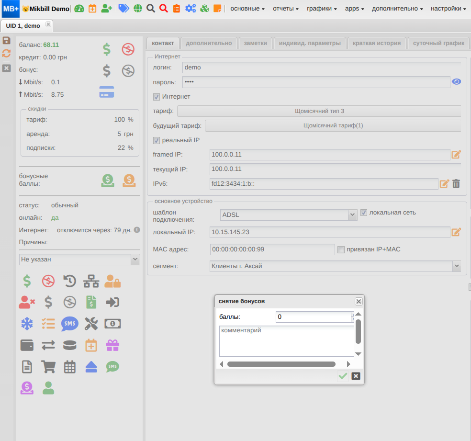Image resolution: width=471 pixels, height=441 pixels.
Task: Click the blue eject icon
Action: coord(91,367)
